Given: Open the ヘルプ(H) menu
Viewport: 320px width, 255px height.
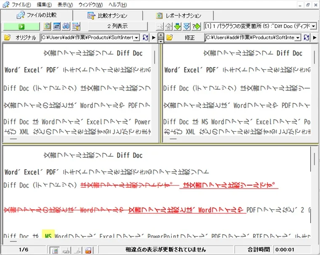Looking at the screenshot, I should [x=118, y=5].
